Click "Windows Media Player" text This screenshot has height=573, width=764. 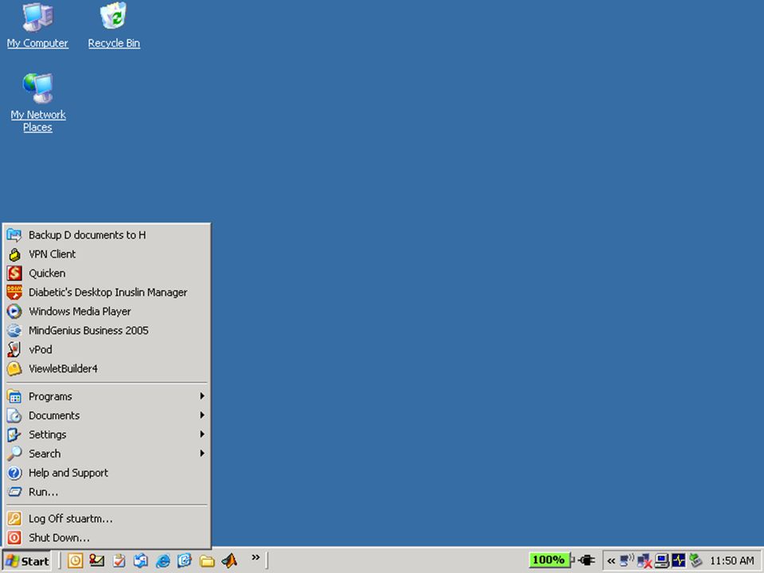tap(80, 311)
